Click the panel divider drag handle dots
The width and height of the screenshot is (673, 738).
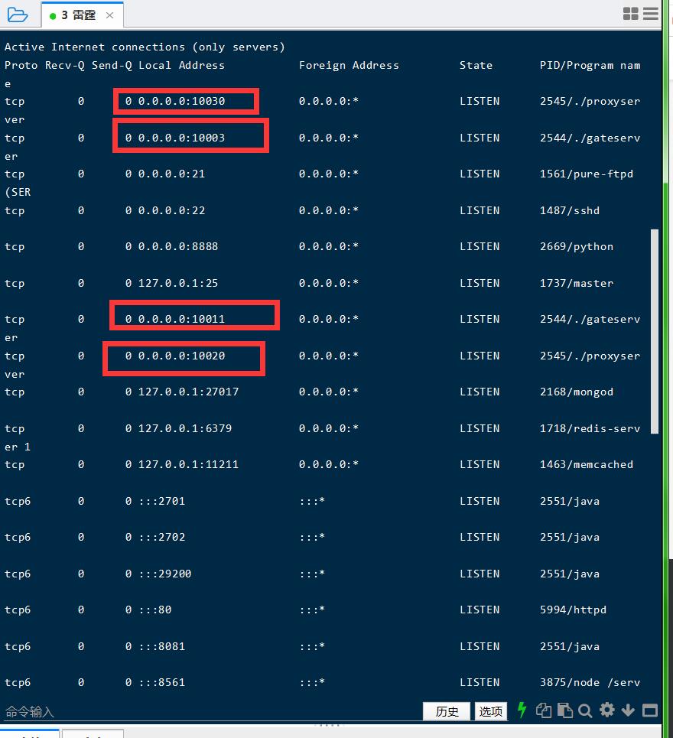click(328, 725)
